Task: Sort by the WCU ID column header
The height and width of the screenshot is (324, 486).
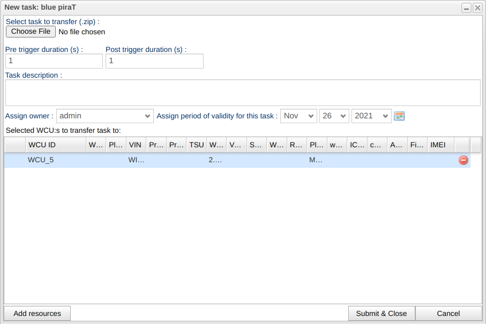Action: coord(55,145)
